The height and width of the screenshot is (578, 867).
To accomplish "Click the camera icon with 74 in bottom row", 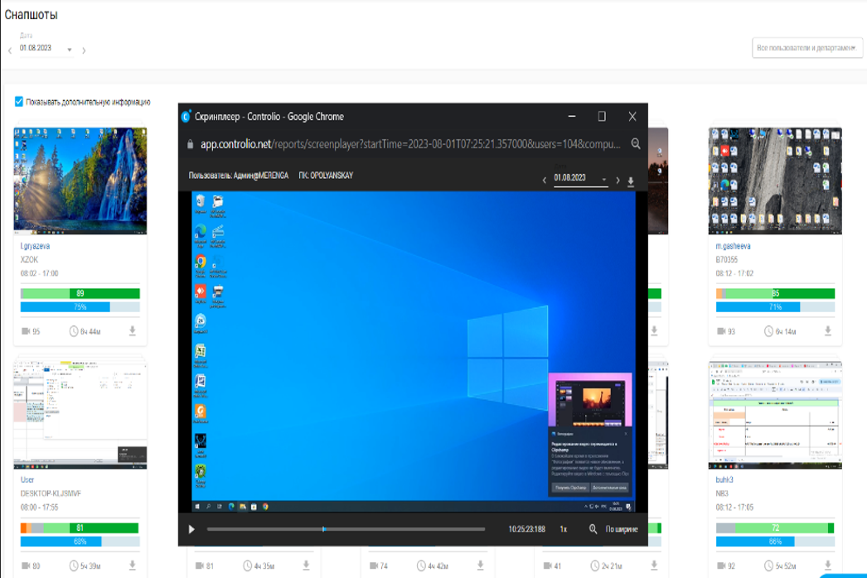I will (374, 566).
